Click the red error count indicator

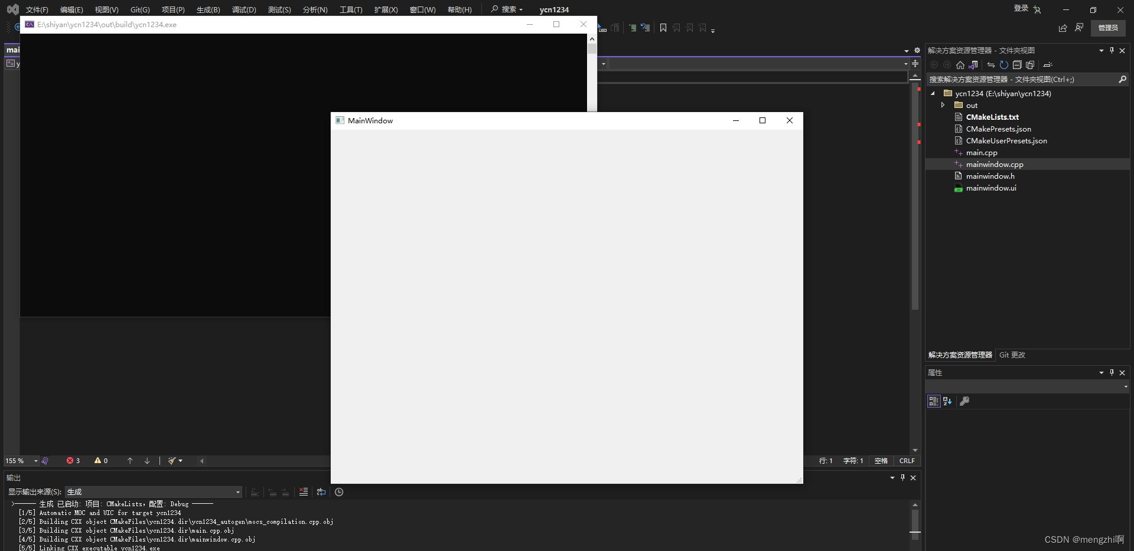click(73, 461)
